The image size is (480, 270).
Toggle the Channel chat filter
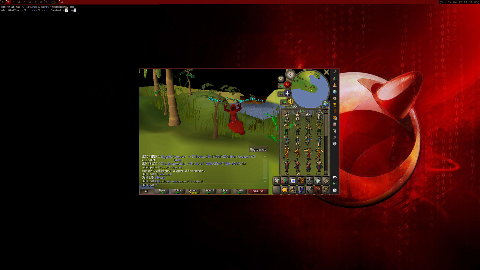pos(208,191)
